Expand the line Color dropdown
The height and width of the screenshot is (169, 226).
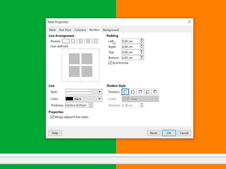(83, 99)
